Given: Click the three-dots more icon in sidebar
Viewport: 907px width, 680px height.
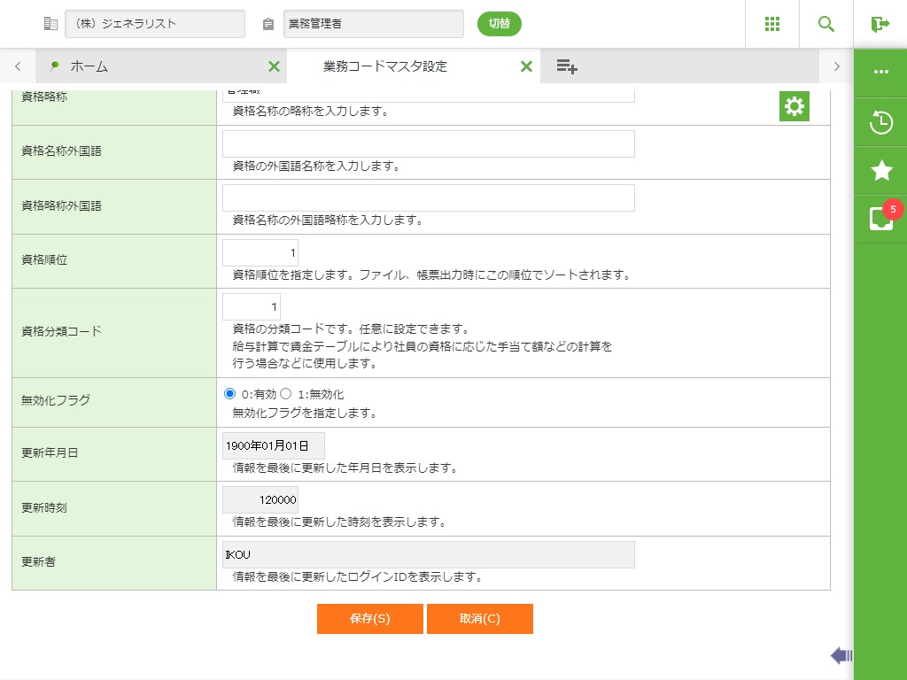Looking at the screenshot, I should point(880,73).
